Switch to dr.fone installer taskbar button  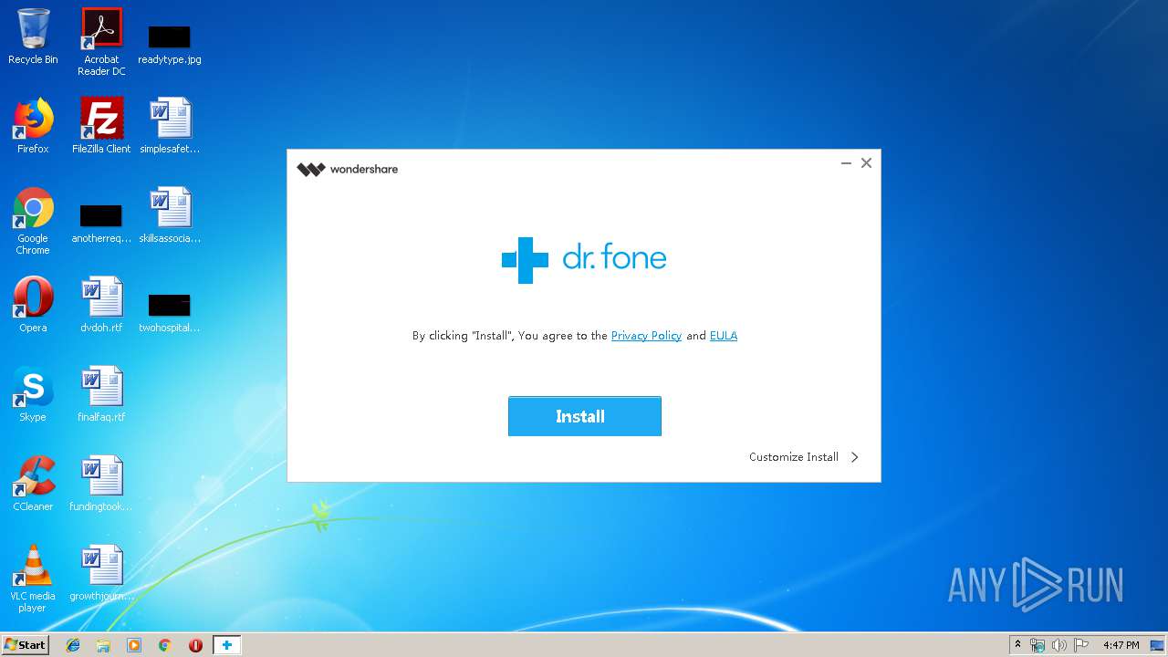coord(226,645)
